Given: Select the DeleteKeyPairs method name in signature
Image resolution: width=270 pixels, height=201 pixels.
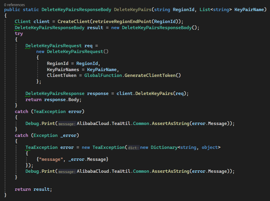Looking at the screenshot, I should [x=133, y=10].
